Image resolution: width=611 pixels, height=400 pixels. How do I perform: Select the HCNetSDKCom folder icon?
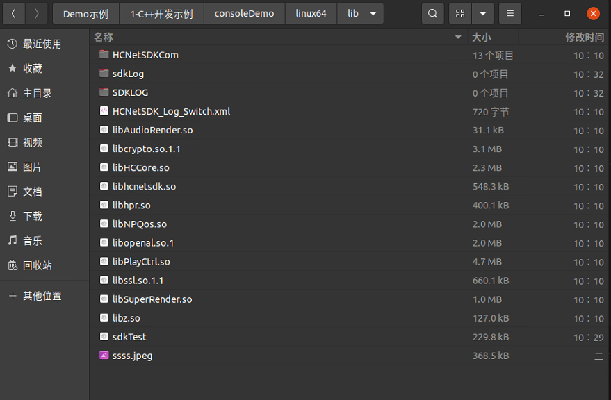[104, 55]
